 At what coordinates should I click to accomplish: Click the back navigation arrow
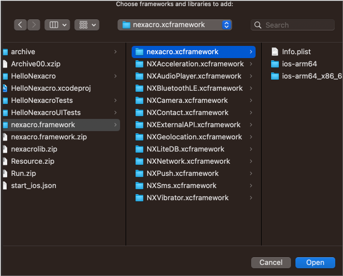coord(20,25)
